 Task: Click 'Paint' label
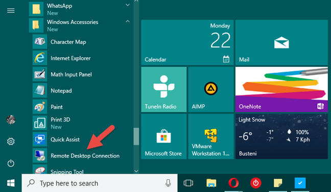coord(57,107)
